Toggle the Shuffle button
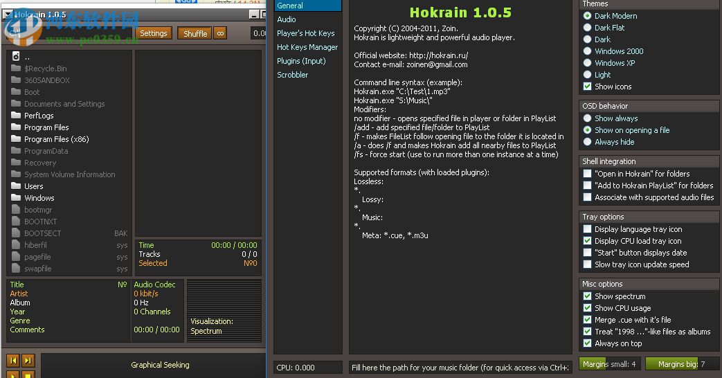722x378 pixels. coord(195,33)
